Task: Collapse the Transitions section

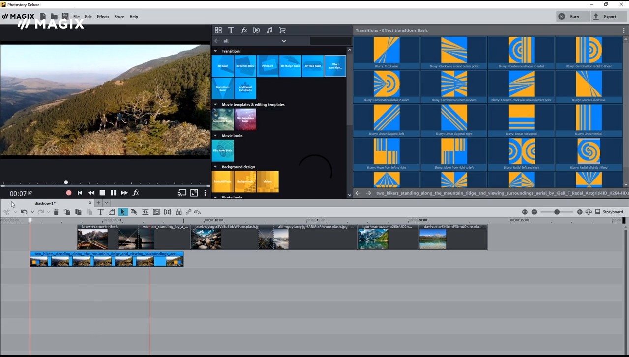Action: [x=215, y=51]
